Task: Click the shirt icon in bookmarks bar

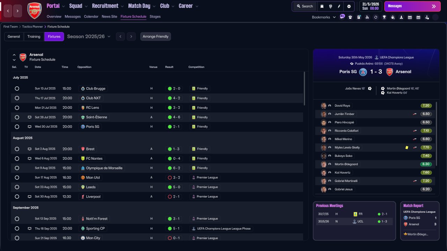Action: tap(350, 17)
